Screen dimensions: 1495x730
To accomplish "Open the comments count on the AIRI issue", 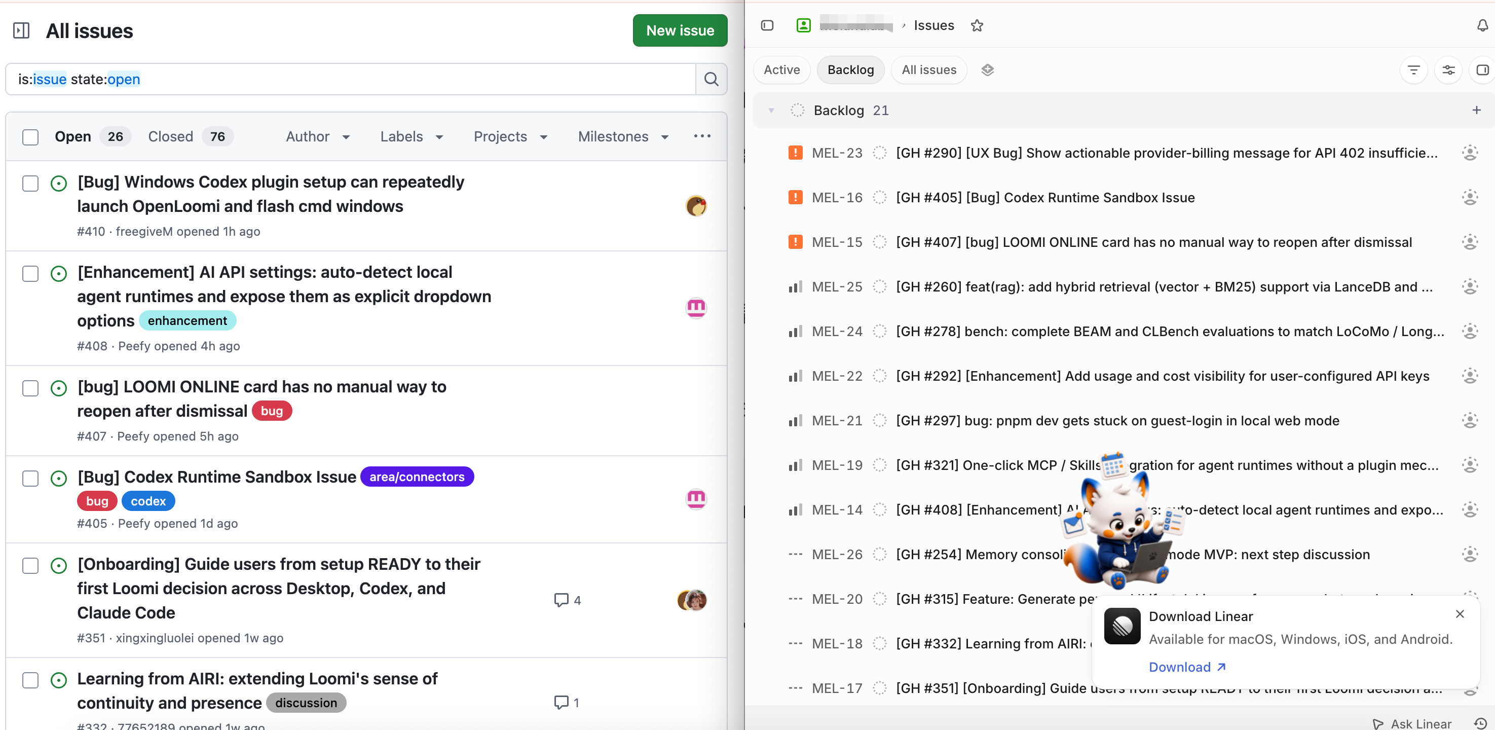I will click(567, 702).
